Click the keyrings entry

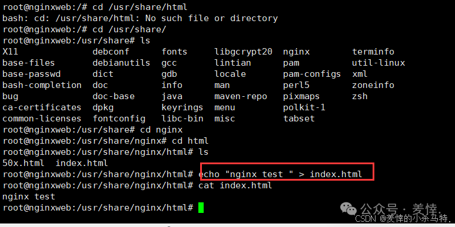pos(182,108)
